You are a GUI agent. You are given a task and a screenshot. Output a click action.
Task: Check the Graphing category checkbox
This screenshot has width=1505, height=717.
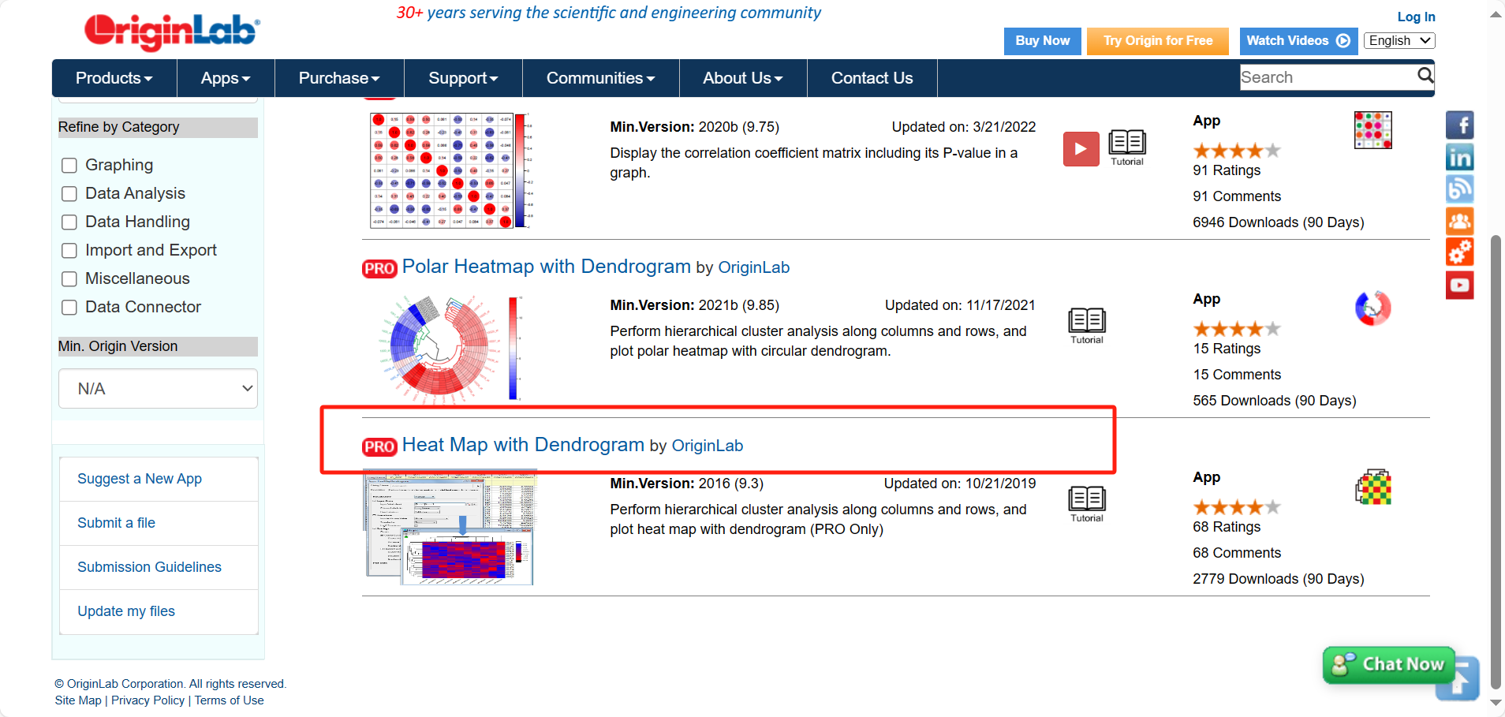click(x=69, y=166)
